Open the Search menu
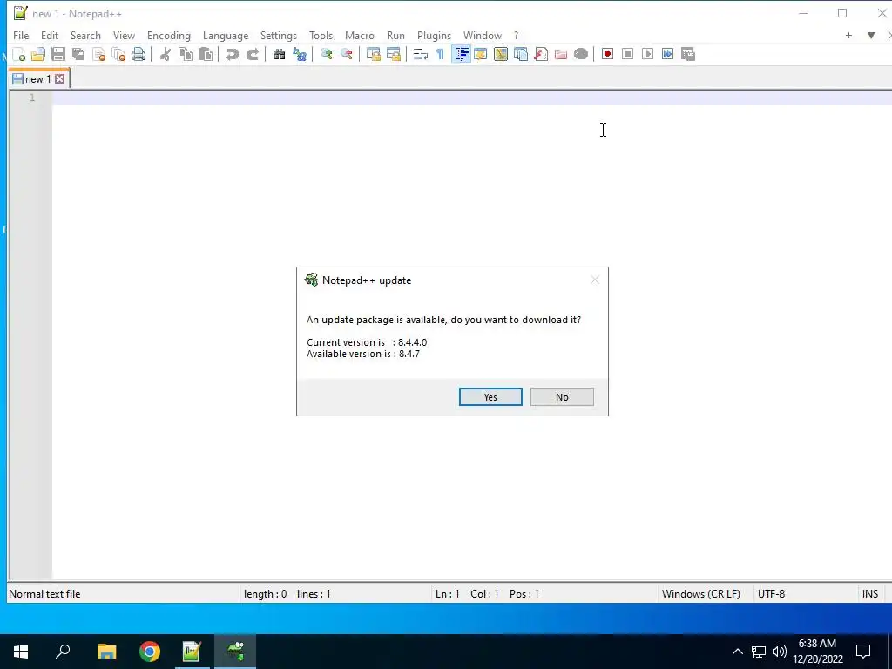 [x=85, y=35]
